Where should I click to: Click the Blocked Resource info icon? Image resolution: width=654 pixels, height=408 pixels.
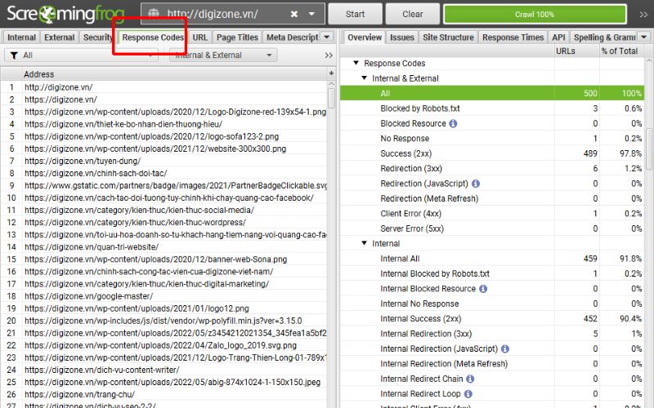(453, 123)
